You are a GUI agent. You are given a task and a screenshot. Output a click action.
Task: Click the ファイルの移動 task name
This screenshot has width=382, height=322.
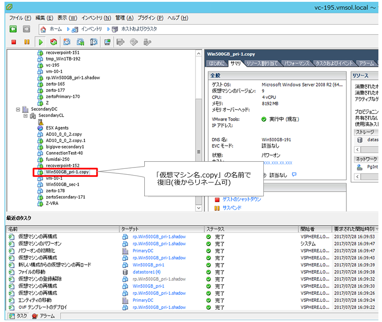point(32,272)
